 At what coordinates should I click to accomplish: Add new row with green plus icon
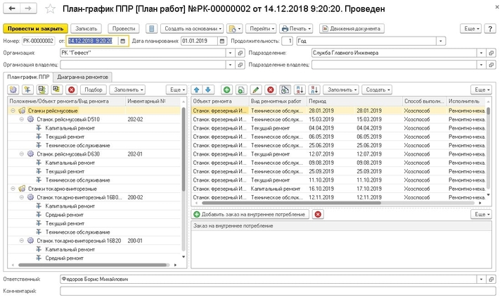coord(226,90)
